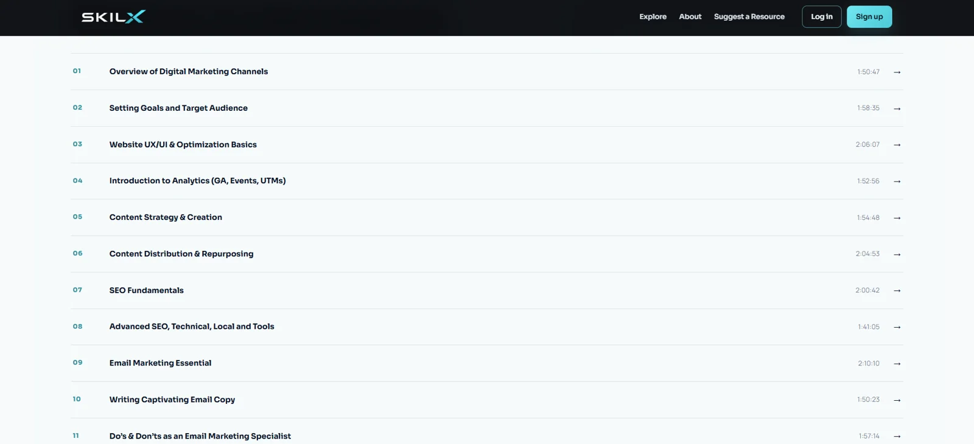Click arrow for Overview of Digital Marketing Channels
974x444 pixels.
897,72
